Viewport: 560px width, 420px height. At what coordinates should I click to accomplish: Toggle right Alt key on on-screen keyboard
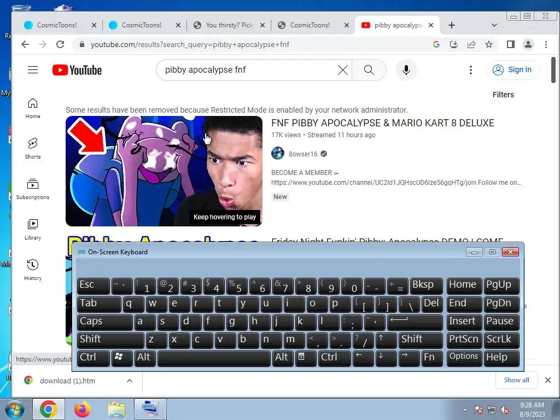point(283,358)
